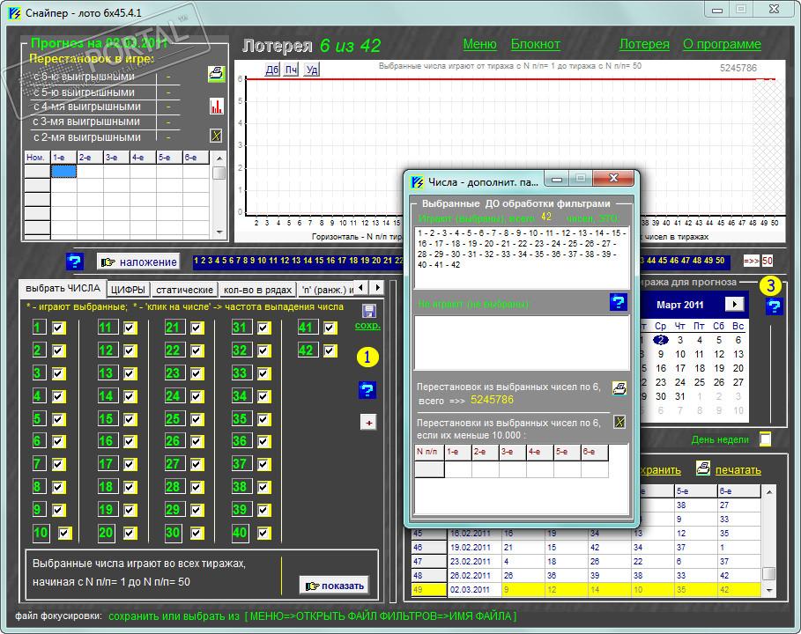Click the Уд chart button
The image size is (801, 634).
click(x=312, y=70)
